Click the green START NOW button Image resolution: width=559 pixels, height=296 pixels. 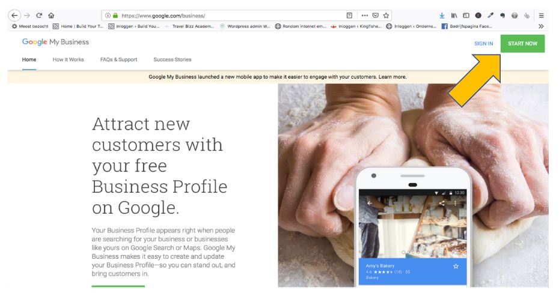point(522,43)
